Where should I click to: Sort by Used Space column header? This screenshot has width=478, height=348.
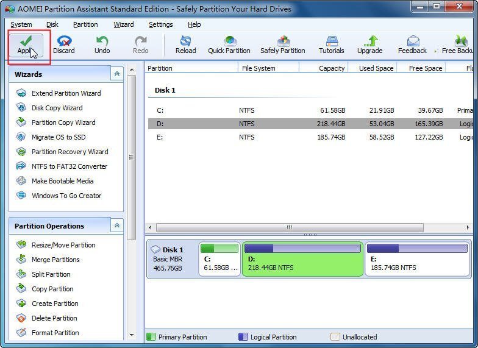pos(373,68)
